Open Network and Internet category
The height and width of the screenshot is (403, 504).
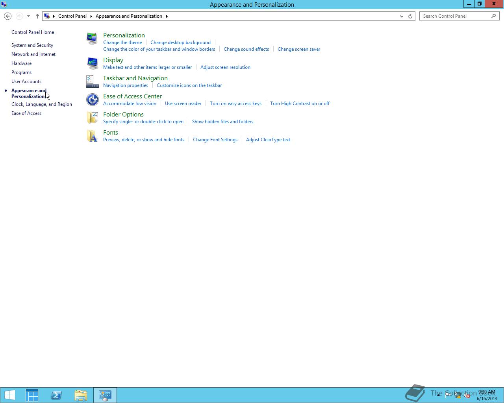tap(33, 54)
